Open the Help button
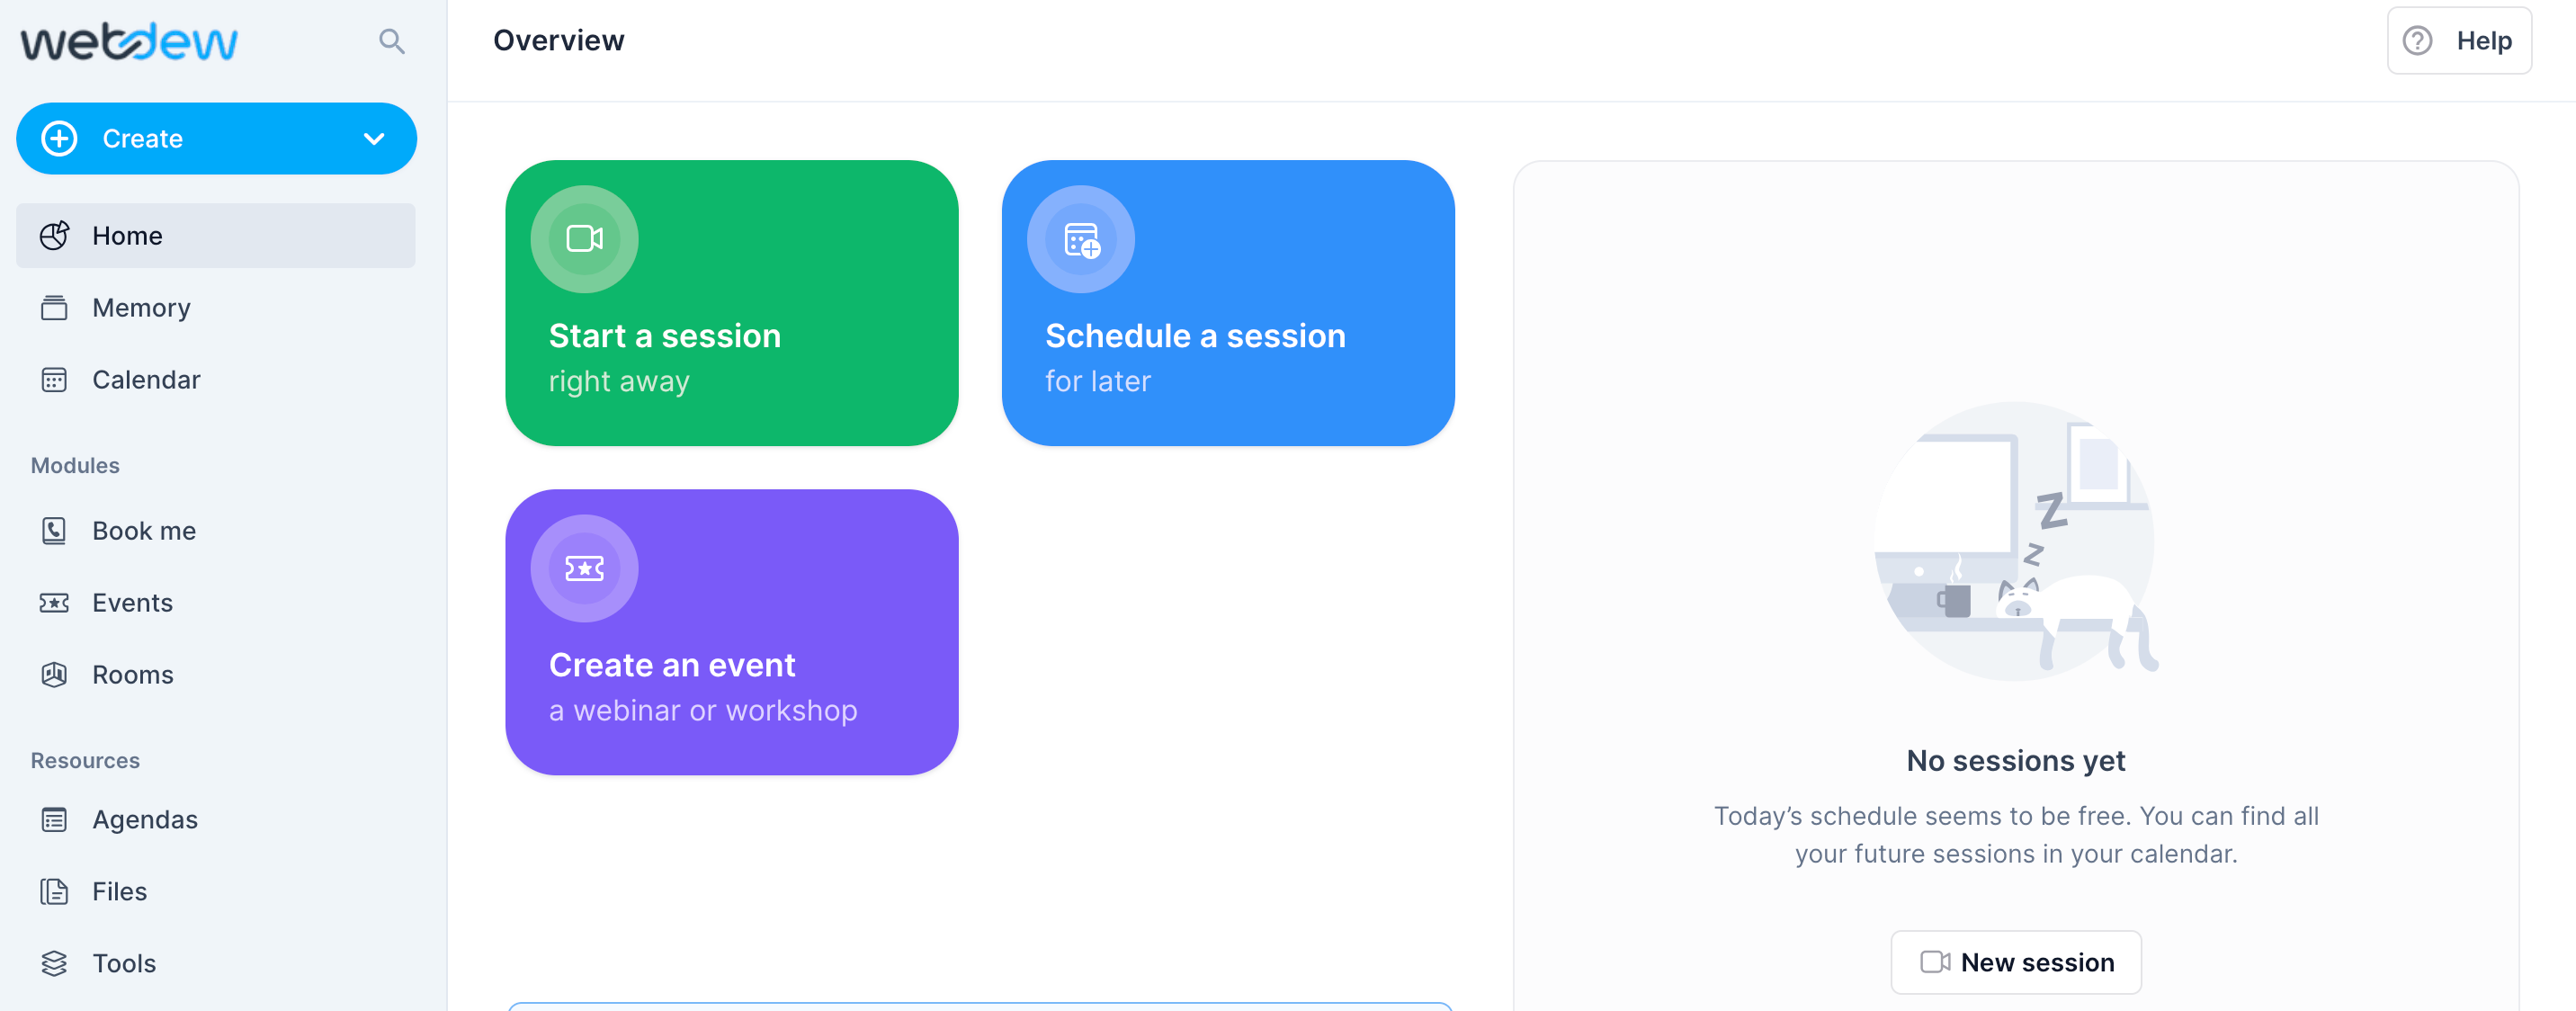This screenshot has height=1011, width=2576. point(2459,41)
